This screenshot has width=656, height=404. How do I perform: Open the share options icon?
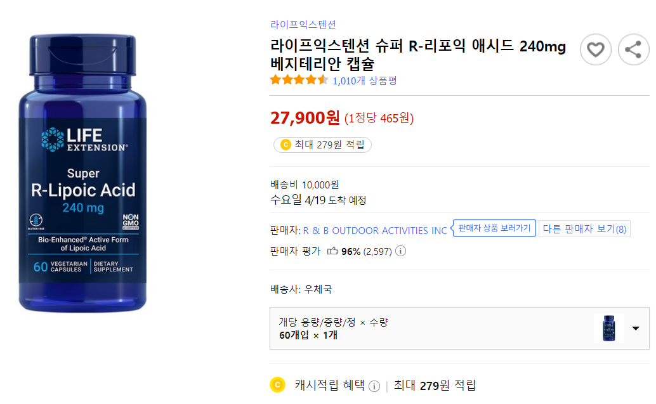633,49
